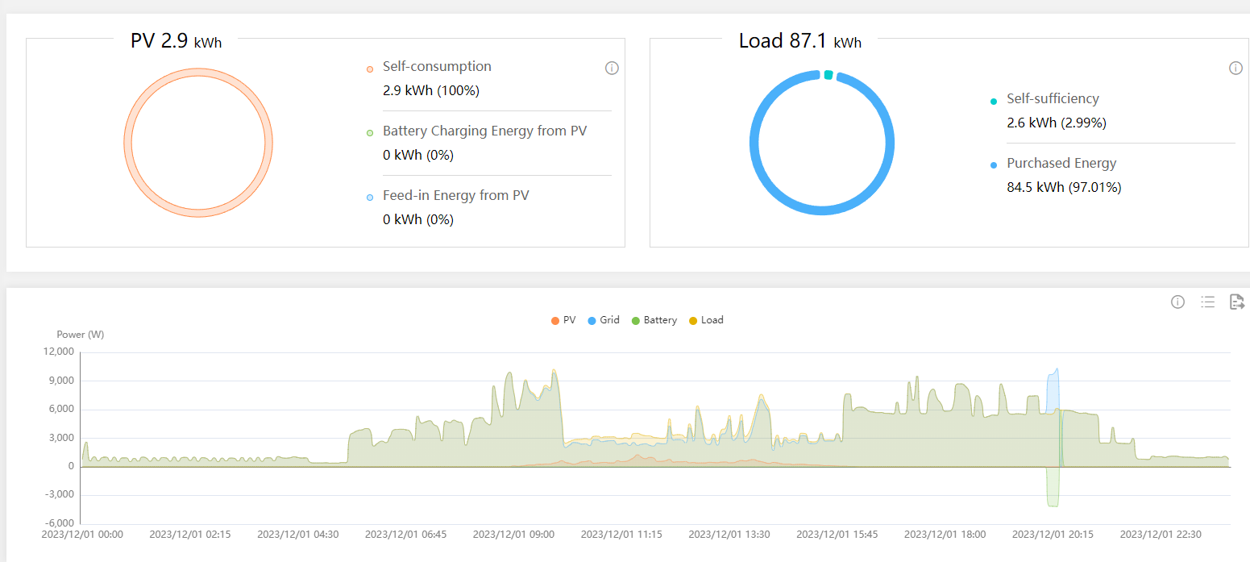Screen dimensions: 1250x562
Task: Click the orange PV donut ring
Action: (127, 143)
